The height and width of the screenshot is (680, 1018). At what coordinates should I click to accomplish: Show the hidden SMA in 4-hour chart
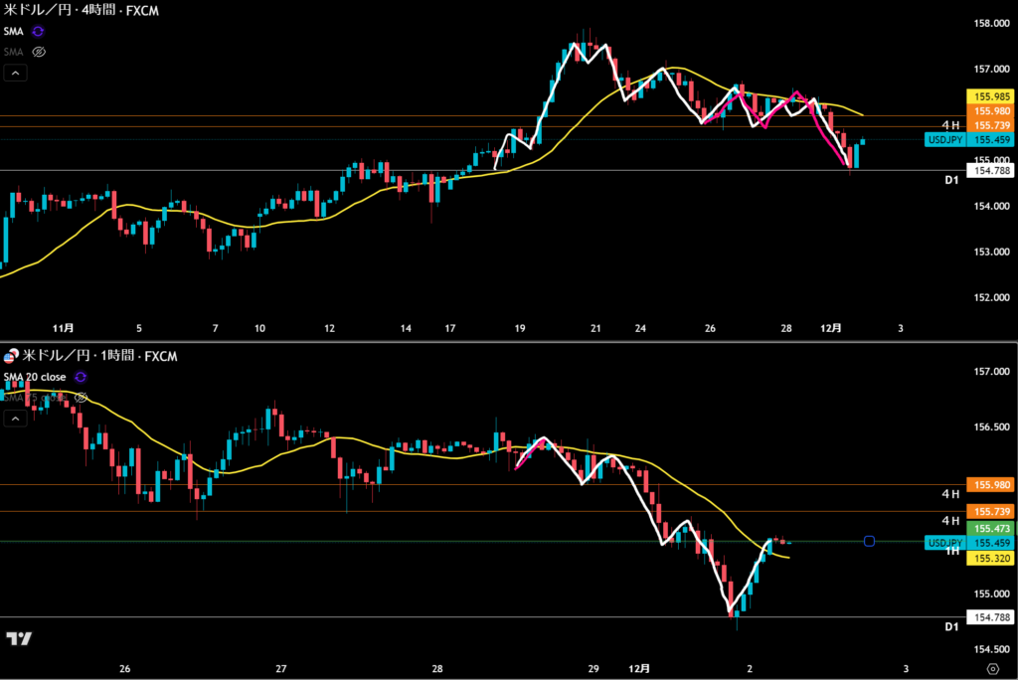pyautogui.click(x=39, y=51)
